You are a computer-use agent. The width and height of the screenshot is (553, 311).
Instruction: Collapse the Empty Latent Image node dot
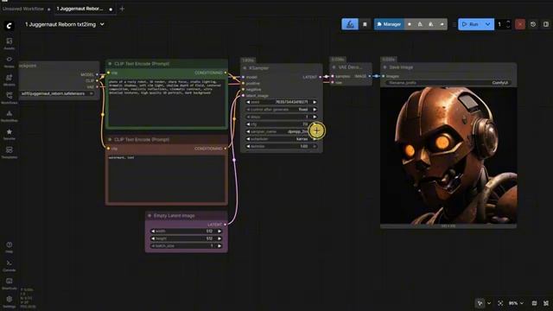(149, 215)
